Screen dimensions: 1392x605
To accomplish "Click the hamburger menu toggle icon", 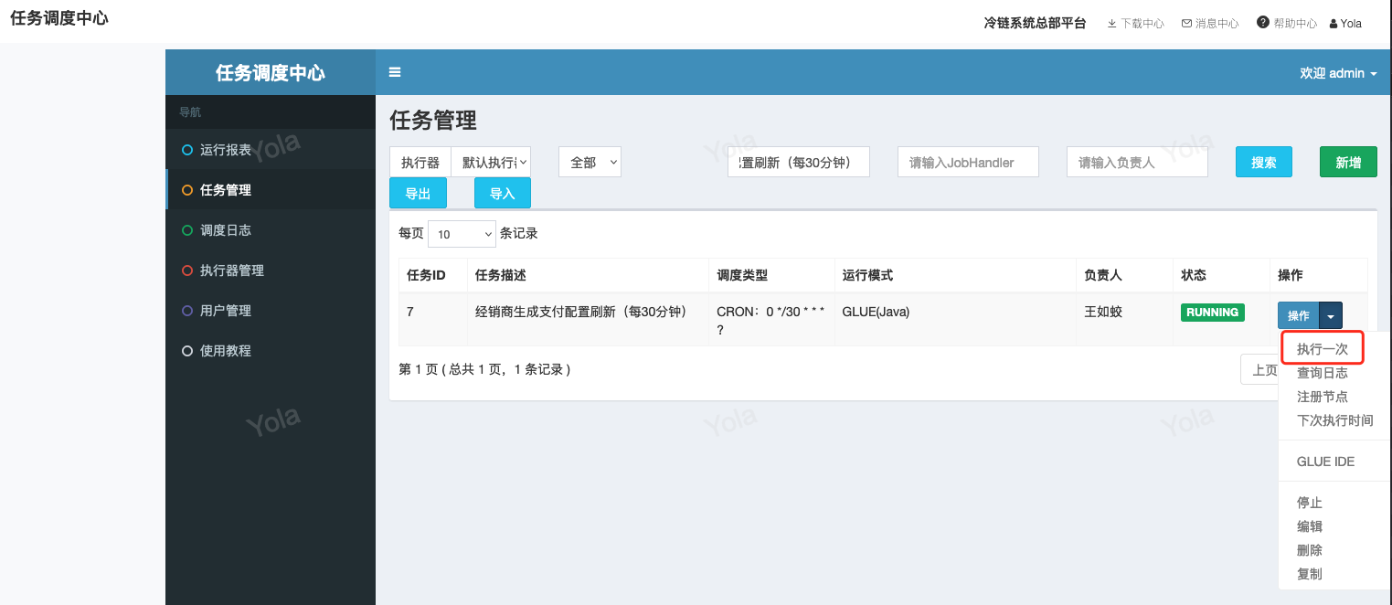I will [x=395, y=72].
